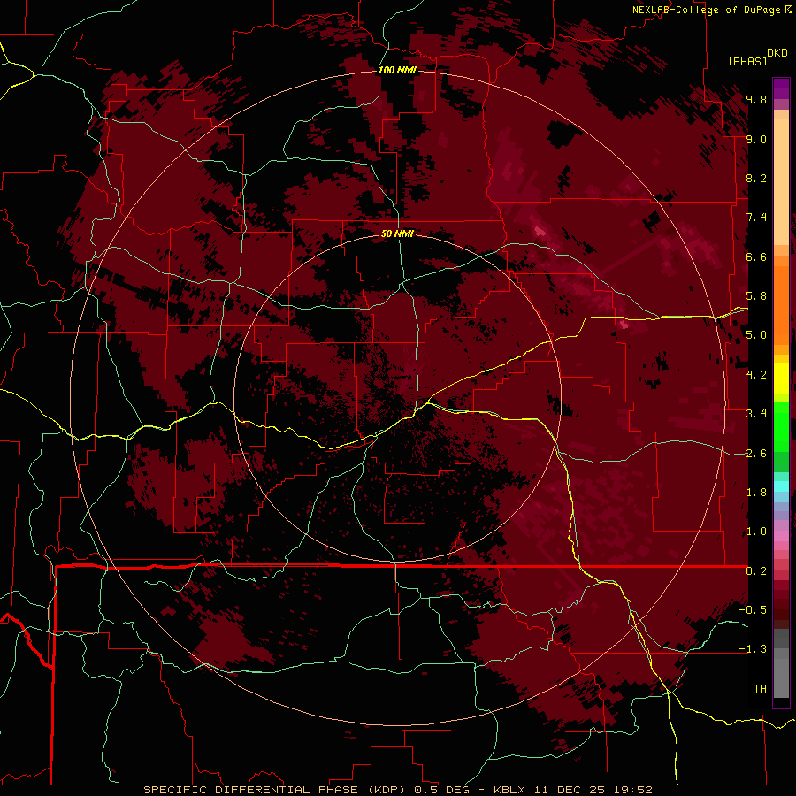
Task: Select the 6.6 scale label
Action: coord(756,256)
